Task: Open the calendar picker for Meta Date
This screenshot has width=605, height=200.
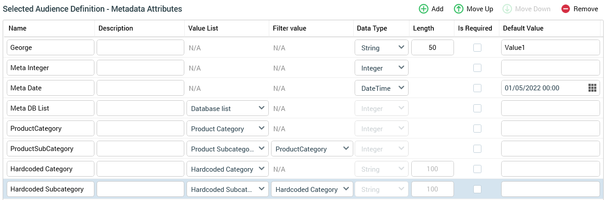Action: (592, 88)
